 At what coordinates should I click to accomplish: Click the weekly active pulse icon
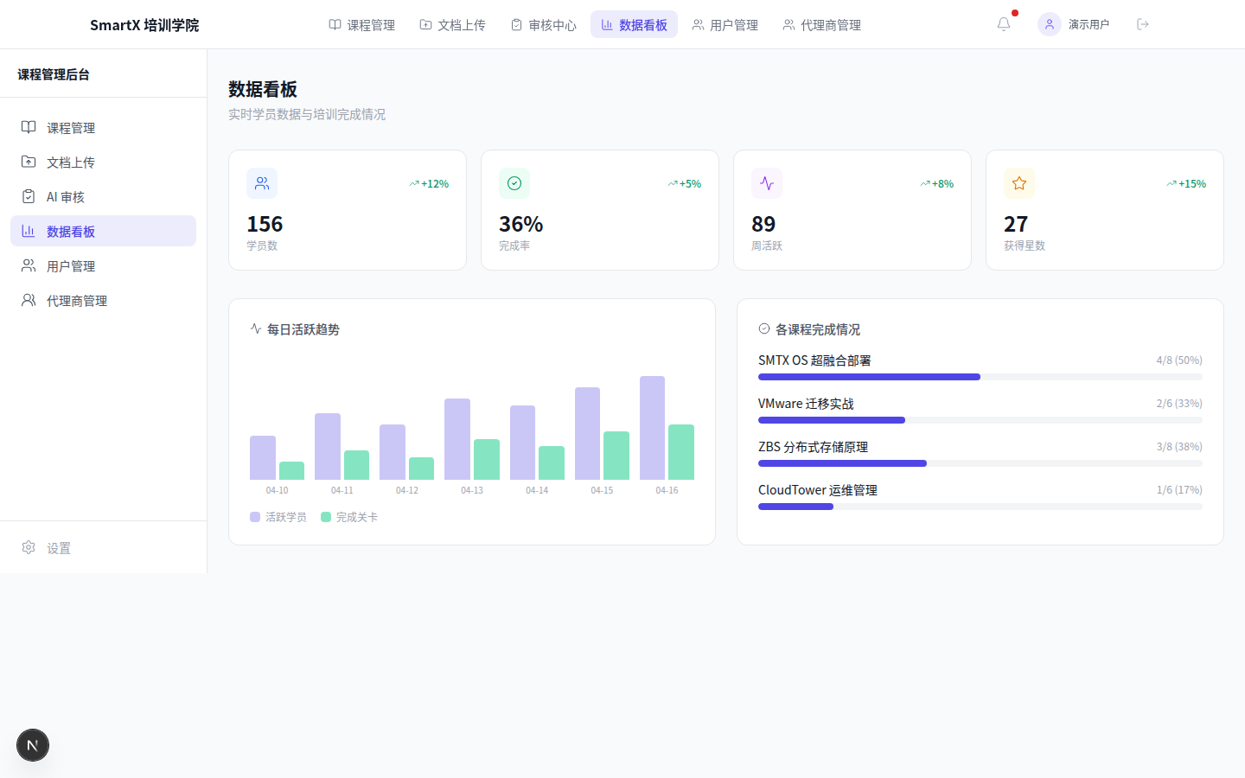tap(767, 183)
